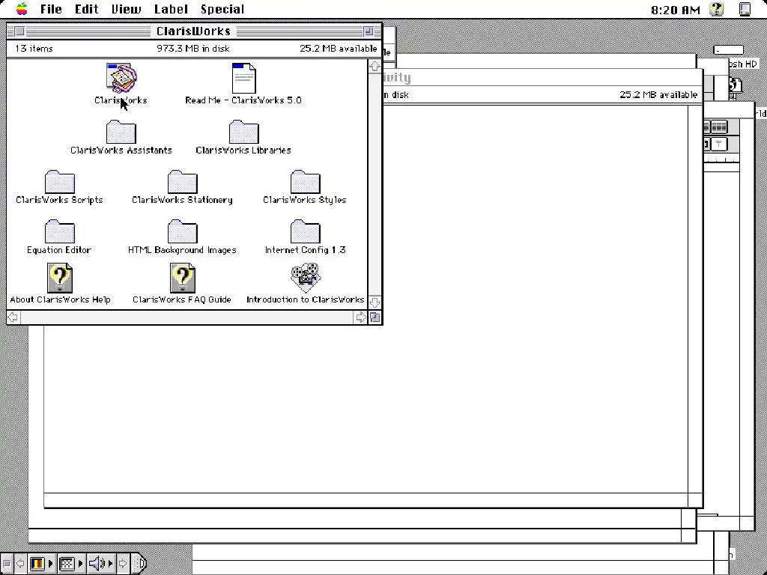Select the Internet Config 1.3 folder
Screen dimensions: 767x575
[x=306, y=232]
